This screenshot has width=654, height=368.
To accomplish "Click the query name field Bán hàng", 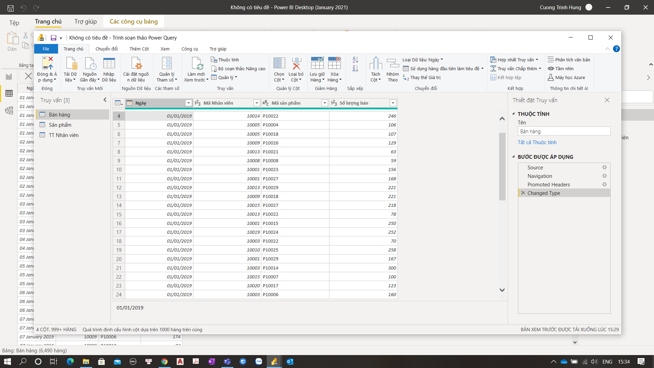I will 564,131.
